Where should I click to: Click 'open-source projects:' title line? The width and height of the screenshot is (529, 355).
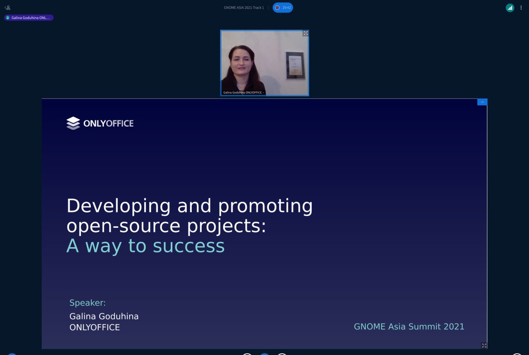tap(166, 226)
